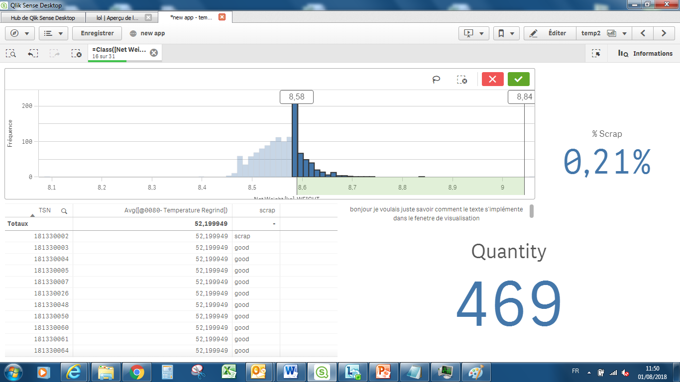Open the navigation compass menu
The image size is (680, 382).
(20, 33)
